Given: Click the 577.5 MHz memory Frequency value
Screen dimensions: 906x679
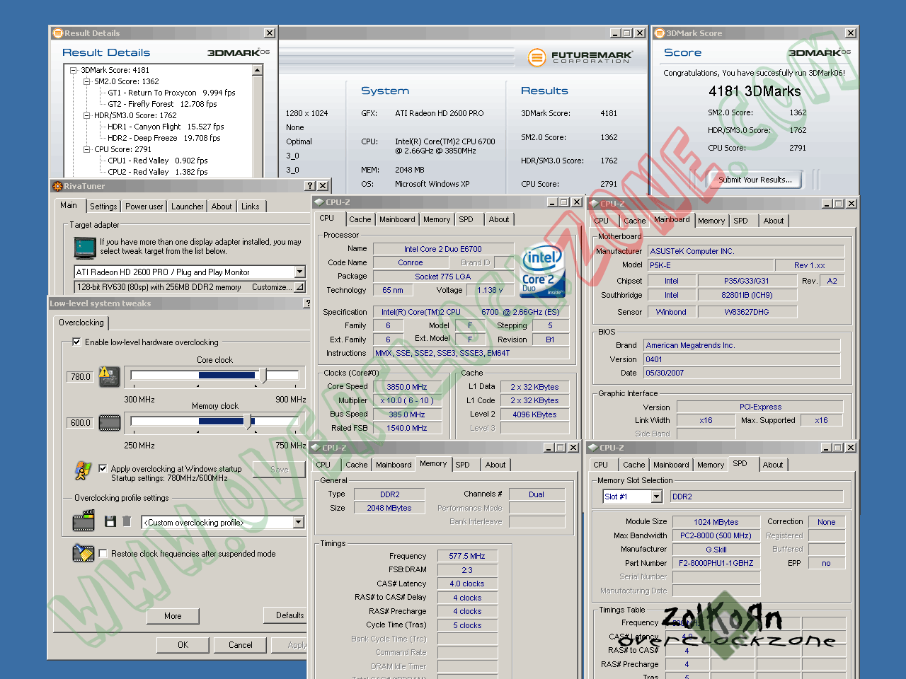Looking at the screenshot, I should coord(467,556).
